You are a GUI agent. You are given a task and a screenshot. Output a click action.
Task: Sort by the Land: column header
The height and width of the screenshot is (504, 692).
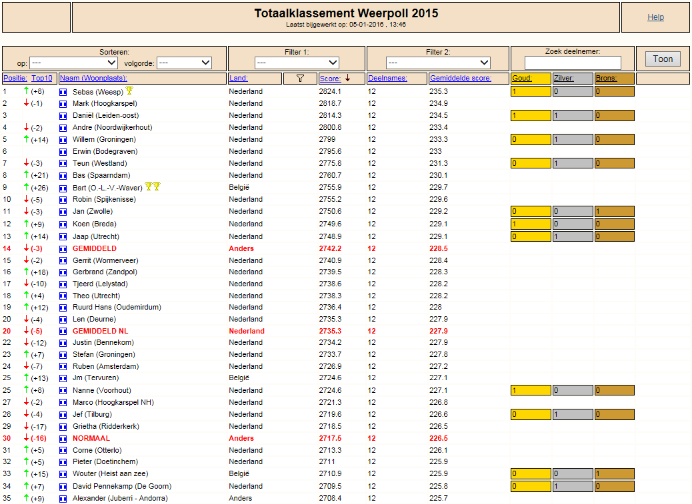[x=238, y=79]
